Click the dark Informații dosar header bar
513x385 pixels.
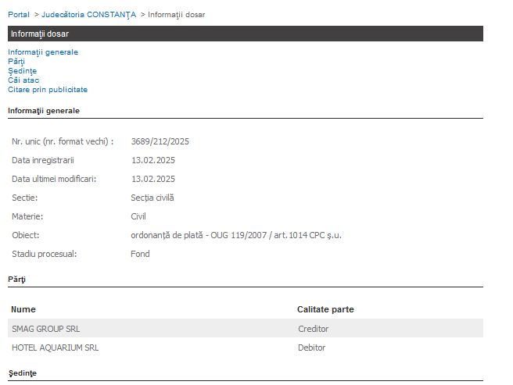click(x=245, y=34)
